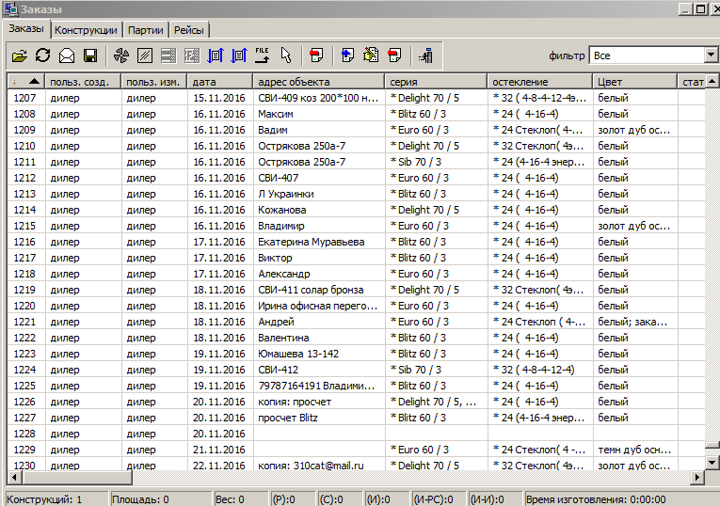This screenshot has height=506, width=720.
Task: Click the horizontal scrollbar right arrow
Action: click(697, 478)
